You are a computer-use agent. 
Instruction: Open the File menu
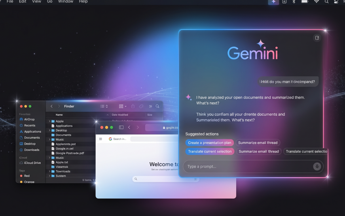point(10,2)
